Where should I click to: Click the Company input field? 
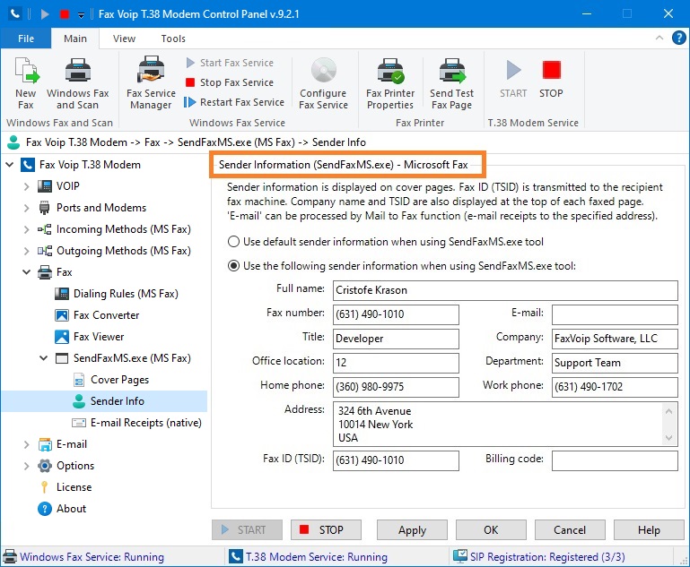pyautogui.click(x=615, y=339)
